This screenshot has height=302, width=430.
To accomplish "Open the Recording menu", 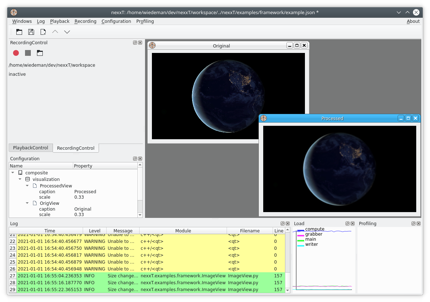I will tap(85, 21).
